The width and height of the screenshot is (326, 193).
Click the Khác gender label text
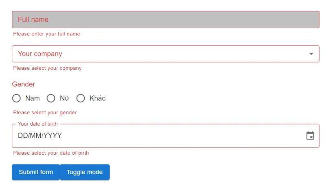[x=97, y=98]
